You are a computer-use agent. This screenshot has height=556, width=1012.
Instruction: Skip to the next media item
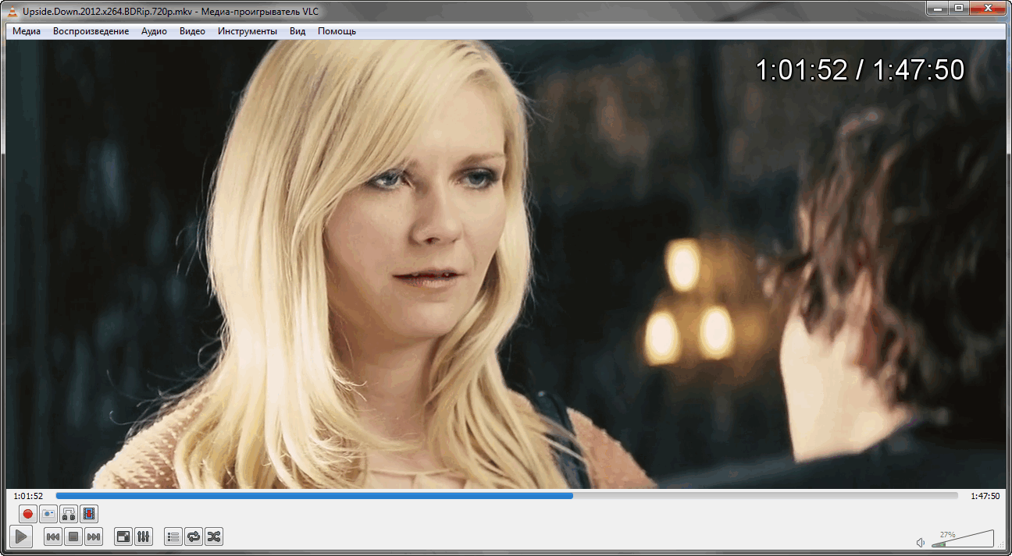pos(94,537)
